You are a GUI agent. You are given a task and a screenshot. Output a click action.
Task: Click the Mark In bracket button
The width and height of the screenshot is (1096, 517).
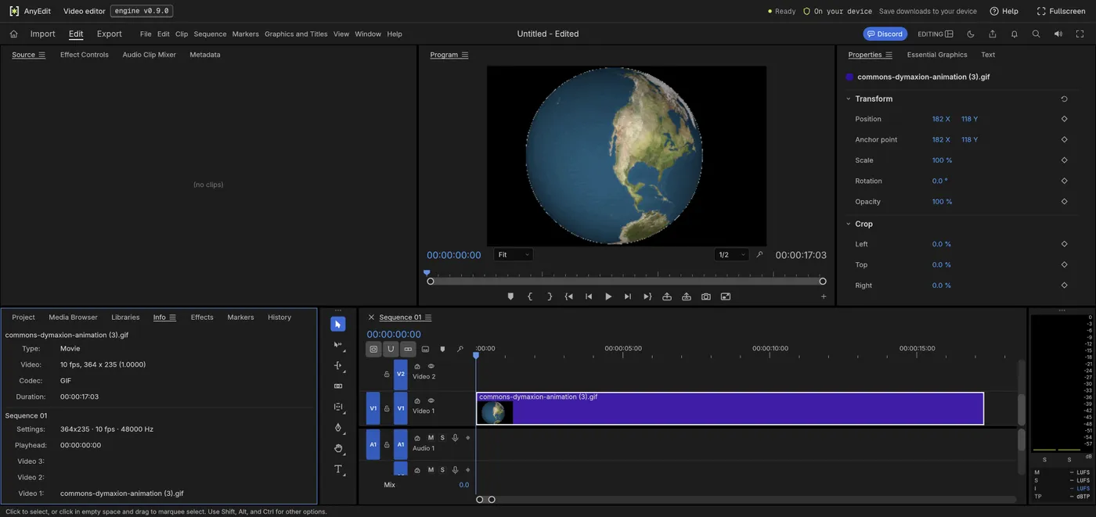click(530, 296)
